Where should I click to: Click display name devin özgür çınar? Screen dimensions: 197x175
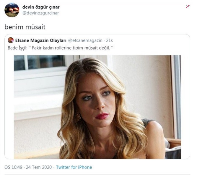(x=41, y=7)
